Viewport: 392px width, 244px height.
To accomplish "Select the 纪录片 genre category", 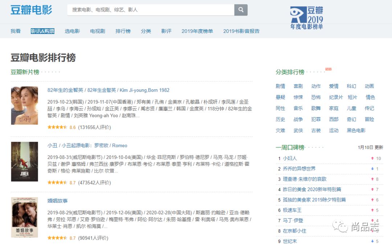I will pos(336,97).
